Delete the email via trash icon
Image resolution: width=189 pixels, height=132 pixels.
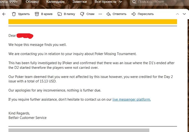[14, 14]
